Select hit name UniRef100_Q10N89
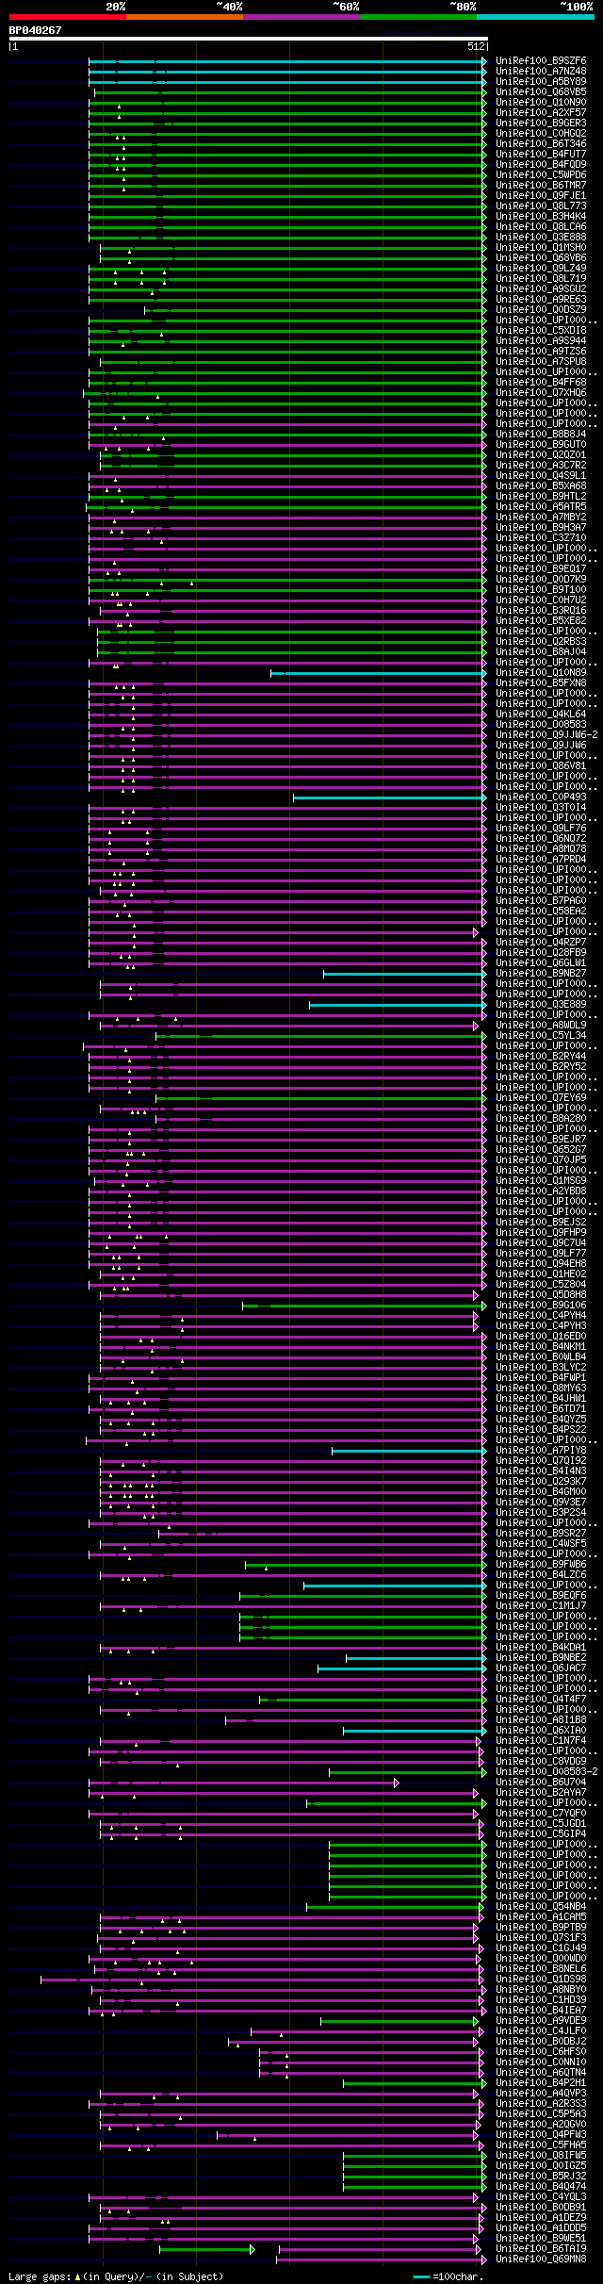603x2284 pixels. 541,673
